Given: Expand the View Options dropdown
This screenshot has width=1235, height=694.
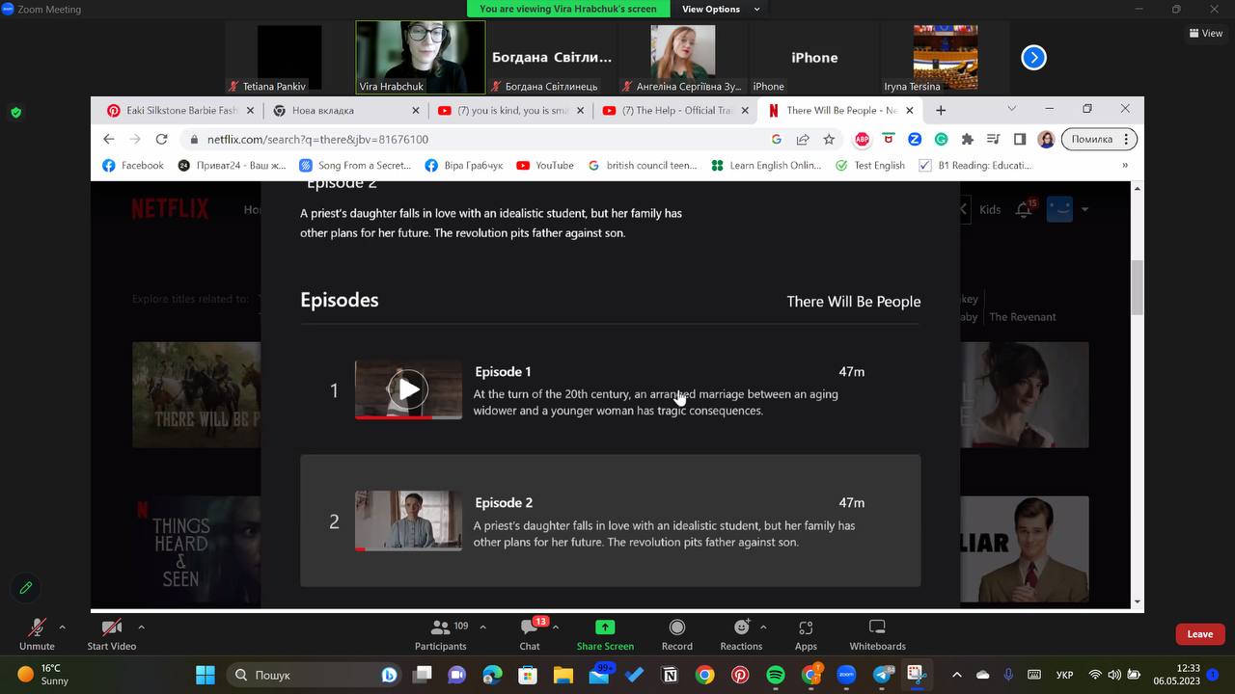Looking at the screenshot, I should point(719,9).
